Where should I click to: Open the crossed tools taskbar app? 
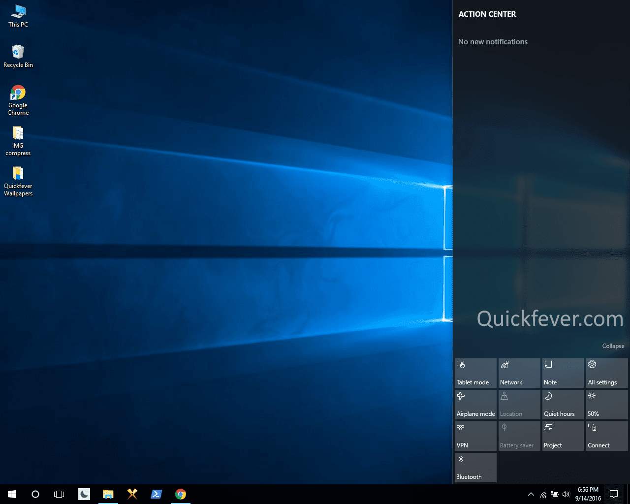[x=132, y=494]
